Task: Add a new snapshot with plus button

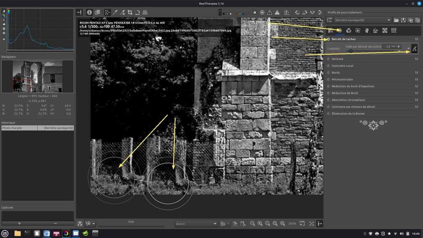Action: coord(19,223)
